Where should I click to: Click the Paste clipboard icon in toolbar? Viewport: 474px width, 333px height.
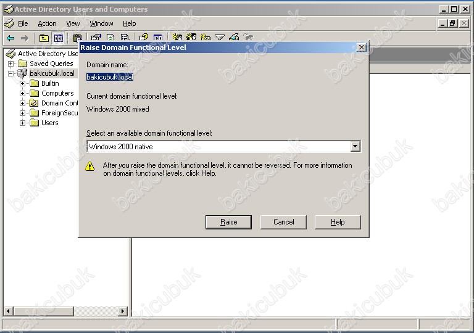77,38
